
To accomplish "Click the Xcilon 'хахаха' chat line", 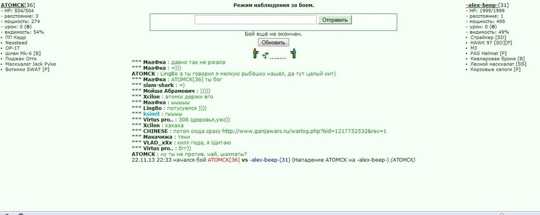I will (x=158, y=125).
